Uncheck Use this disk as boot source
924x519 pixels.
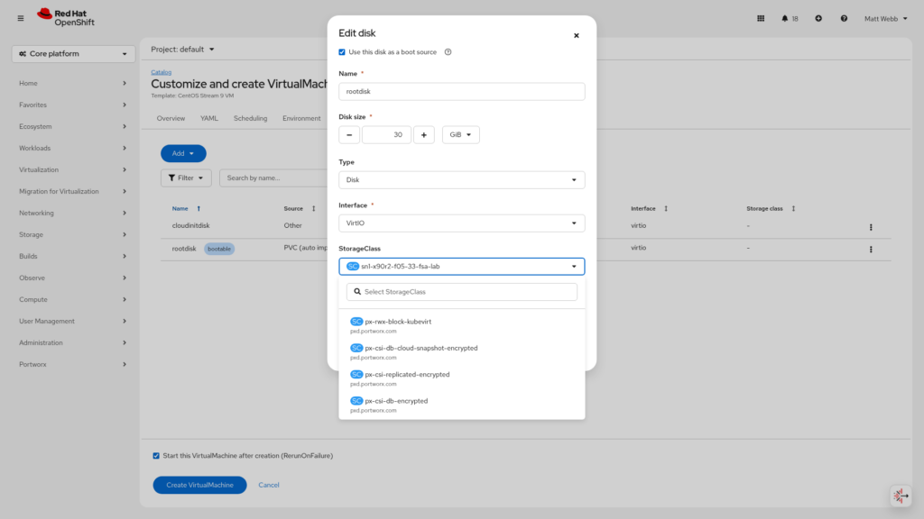pos(342,52)
